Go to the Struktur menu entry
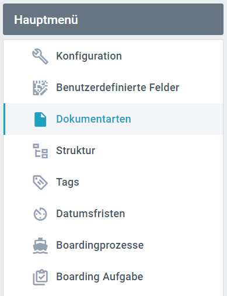Image resolution: width=227 pixels, height=296 pixels. coord(113,151)
